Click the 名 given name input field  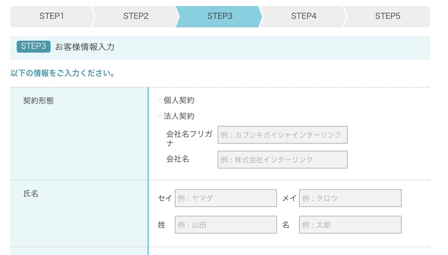[x=350, y=225]
